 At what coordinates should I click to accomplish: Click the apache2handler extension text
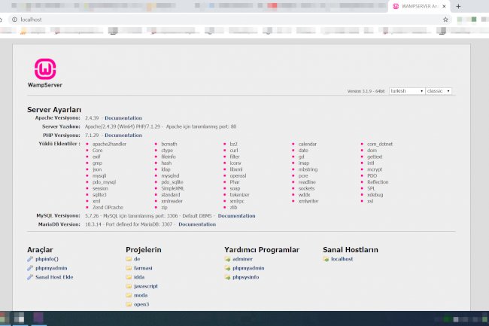(x=109, y=144)
